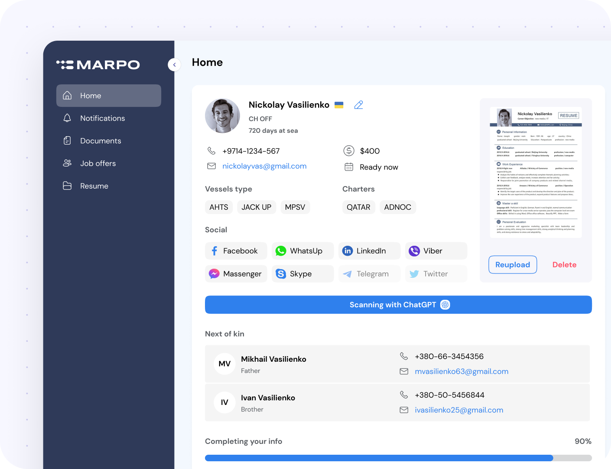Click the Telegram social button
This screenshot has height=469, width=611.
pos(369,274)
